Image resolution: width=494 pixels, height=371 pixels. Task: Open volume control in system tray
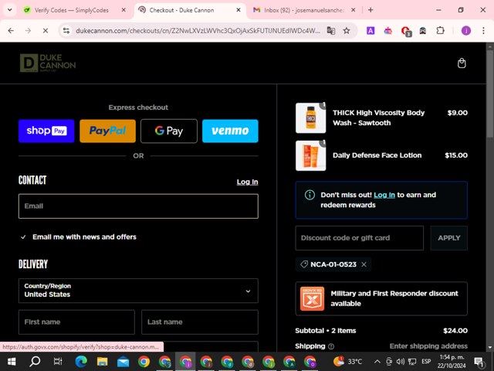coord(401,362)
